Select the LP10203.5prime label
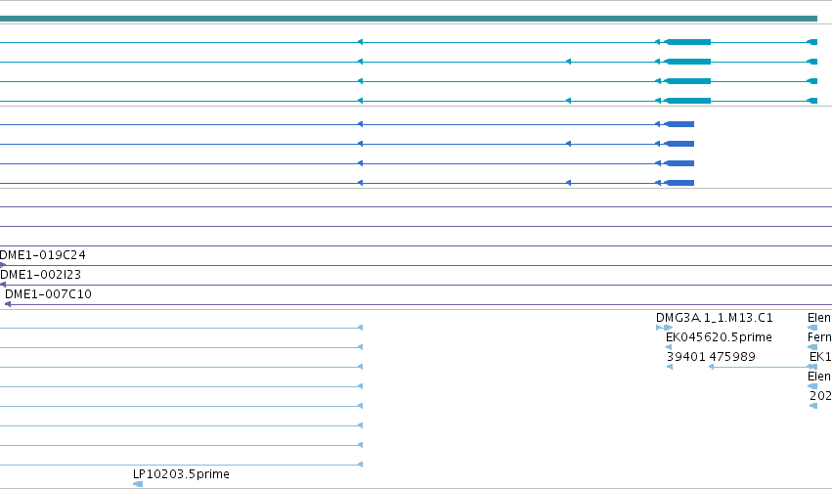This screenshot has height=489, width=832. [181, 473]
